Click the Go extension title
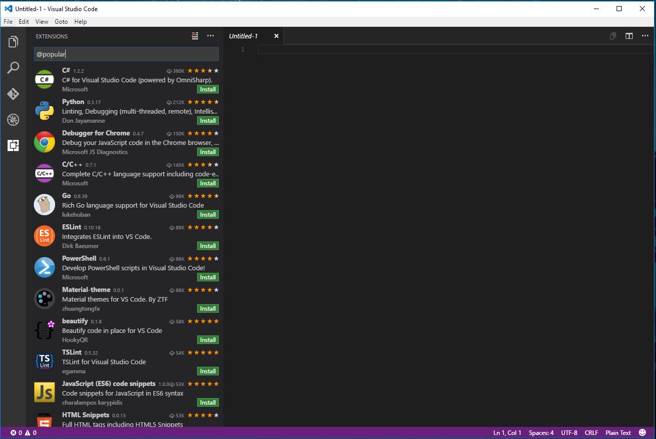Image resolution: width=656 pixels, height=439 pixels. [x=66, y=196]
